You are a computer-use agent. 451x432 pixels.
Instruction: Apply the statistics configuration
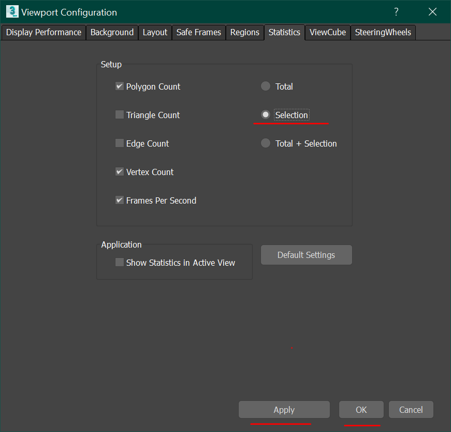pos(284,409)
